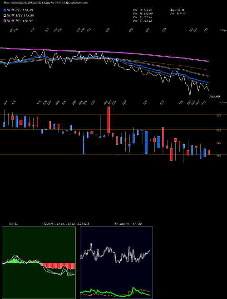Click the '<-Tops' row label
This screenshot has width=227, height=299.
click(x=223, y=30)
